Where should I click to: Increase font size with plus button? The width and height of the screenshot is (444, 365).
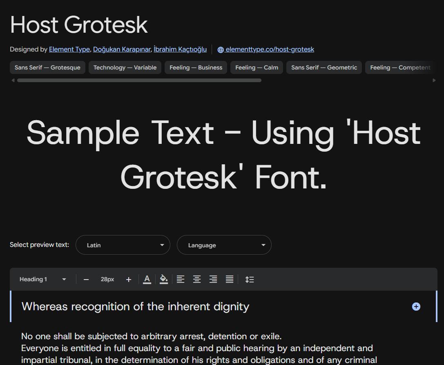(x=129, y=280)
